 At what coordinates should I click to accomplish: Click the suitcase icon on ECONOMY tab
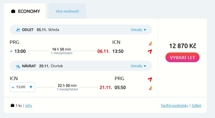click(x=13, y=11)
